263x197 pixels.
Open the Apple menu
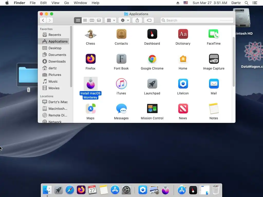[7, 3]
